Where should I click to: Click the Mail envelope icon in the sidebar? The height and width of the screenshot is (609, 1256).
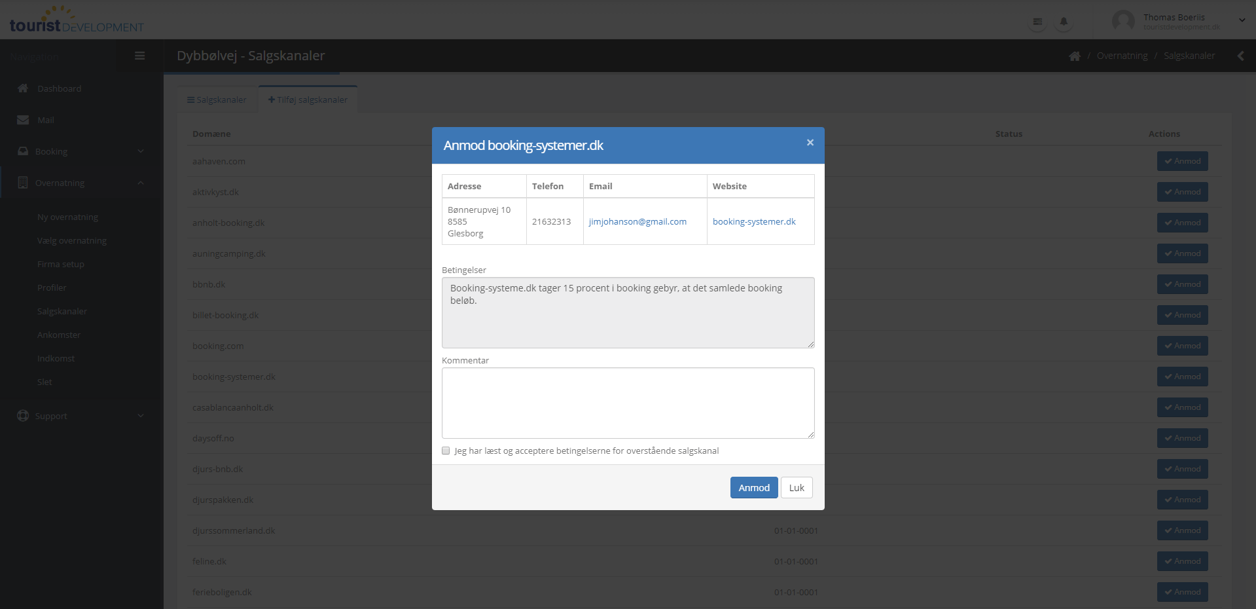23,120
